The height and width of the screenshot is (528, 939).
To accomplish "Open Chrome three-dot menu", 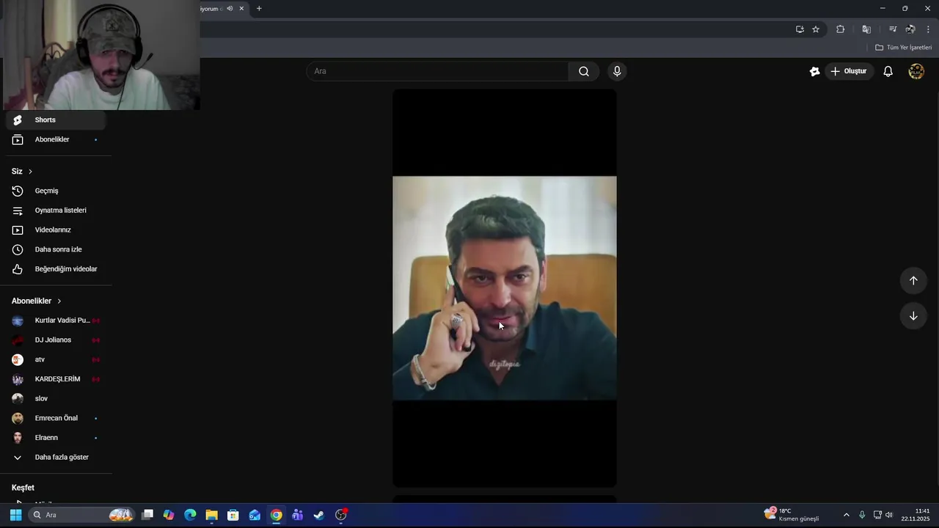I will [x=928, y=29].
